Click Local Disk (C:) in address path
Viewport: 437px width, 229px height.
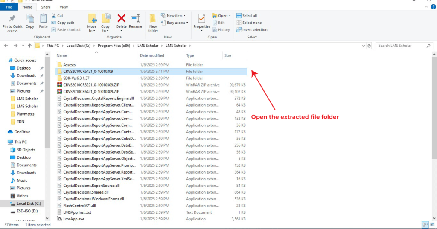(79, 46)
